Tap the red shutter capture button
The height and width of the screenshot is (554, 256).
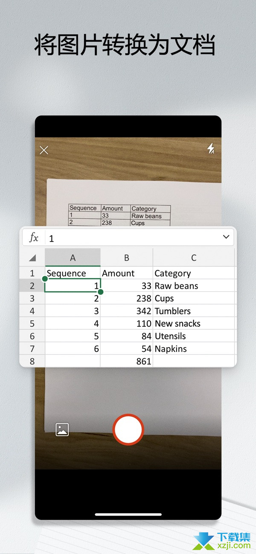click(128, 429)
